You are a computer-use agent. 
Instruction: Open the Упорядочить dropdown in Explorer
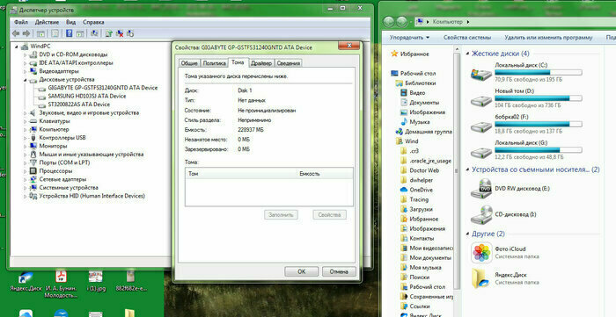click(x=409, y=38)
